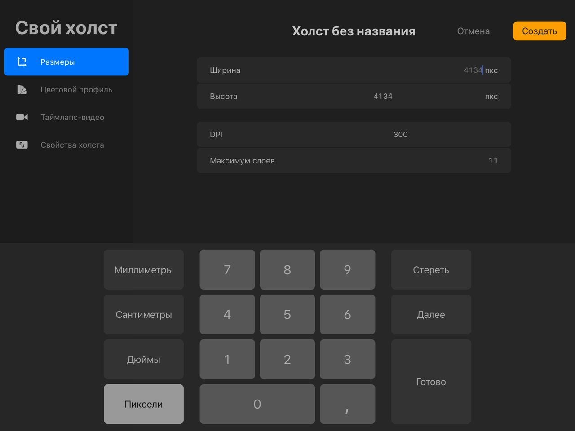This screenshot has height=431, width=575.
Task: Click the crop icon beside Размеры
Action: [x=22, y=62]
